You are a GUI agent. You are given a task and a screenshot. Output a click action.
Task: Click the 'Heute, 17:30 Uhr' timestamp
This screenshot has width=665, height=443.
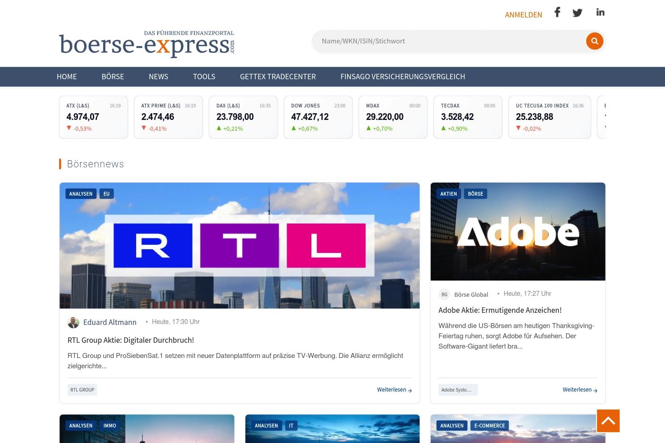click(176, 322)
